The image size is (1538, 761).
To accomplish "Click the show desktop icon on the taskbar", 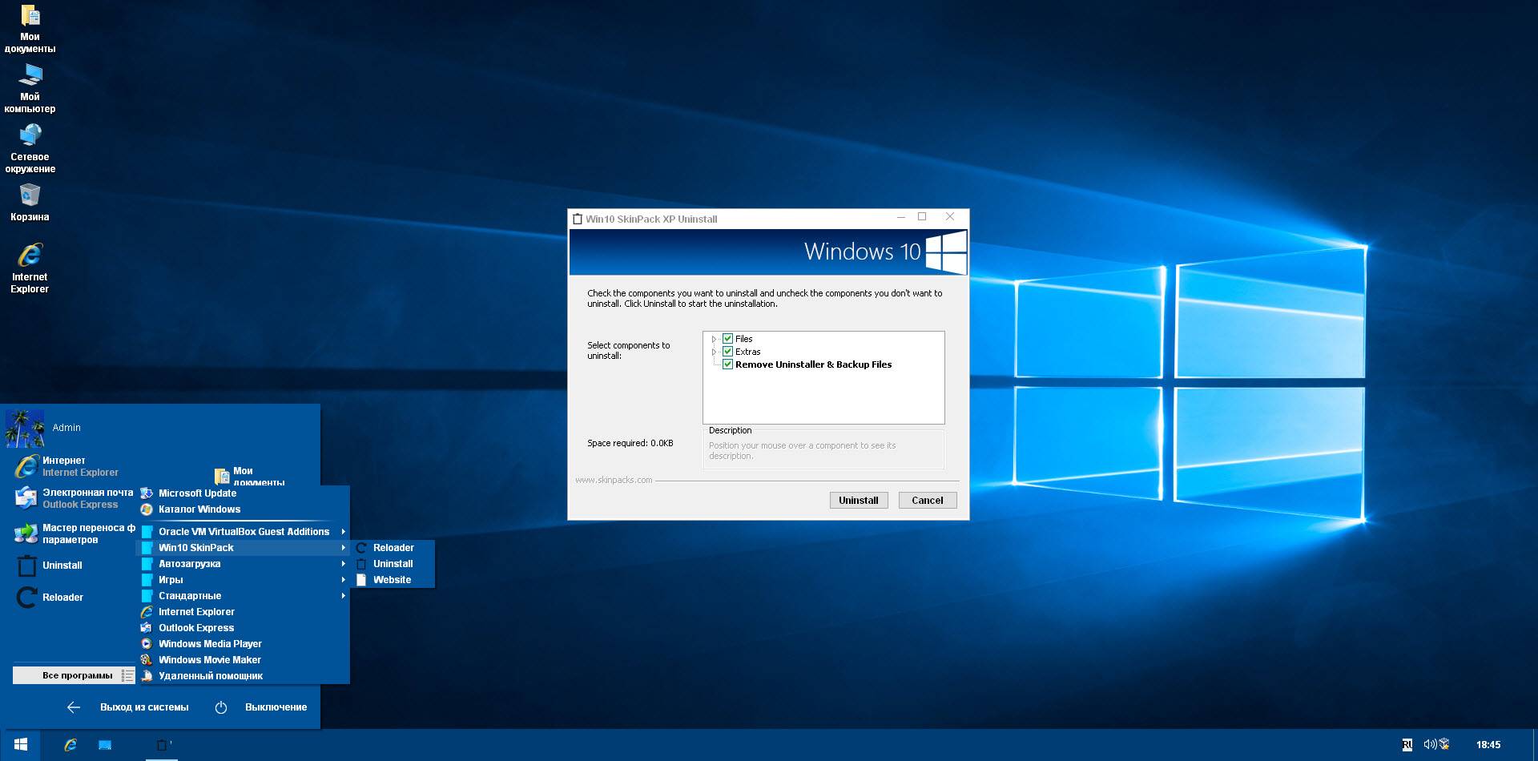I will click(105, 745).
